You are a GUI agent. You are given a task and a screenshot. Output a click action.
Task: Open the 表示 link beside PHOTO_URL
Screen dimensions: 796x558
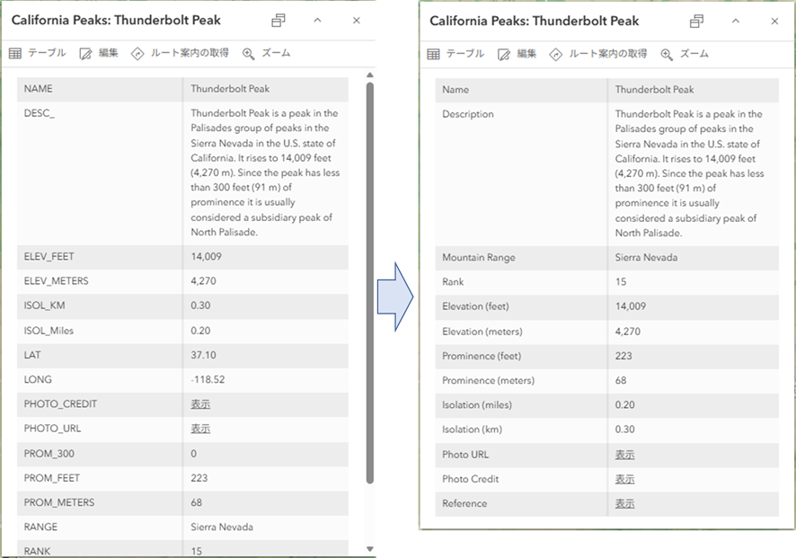200,429
